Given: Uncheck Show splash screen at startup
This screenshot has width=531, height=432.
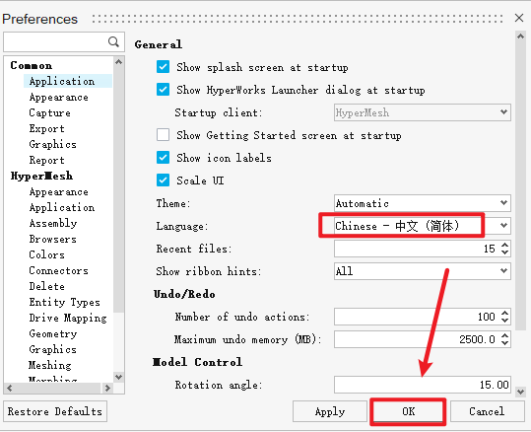Looking at the screenshot, I should click(x=163, y=67).
